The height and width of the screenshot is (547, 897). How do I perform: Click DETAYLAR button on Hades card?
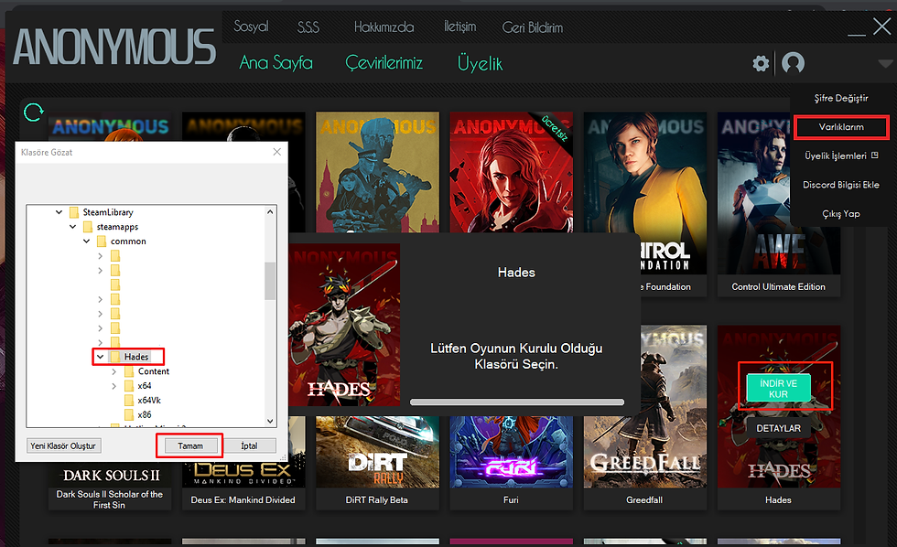778,428
